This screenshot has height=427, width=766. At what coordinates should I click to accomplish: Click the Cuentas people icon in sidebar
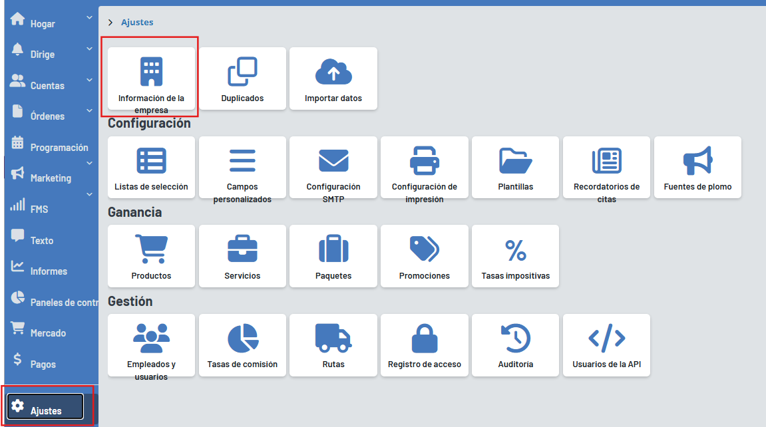(x=17, y=80)
